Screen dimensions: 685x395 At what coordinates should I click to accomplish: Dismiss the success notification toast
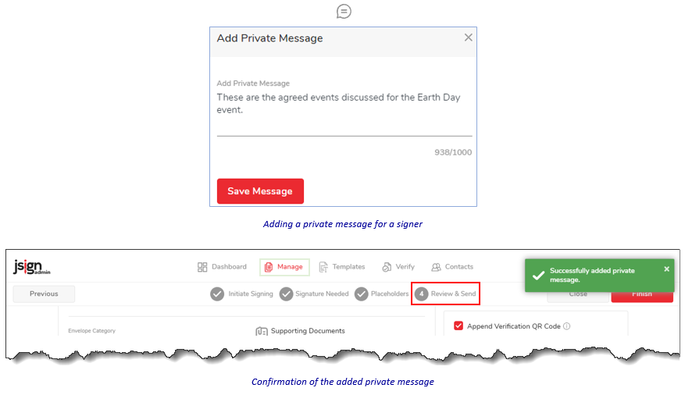click(x=667, y=269)
